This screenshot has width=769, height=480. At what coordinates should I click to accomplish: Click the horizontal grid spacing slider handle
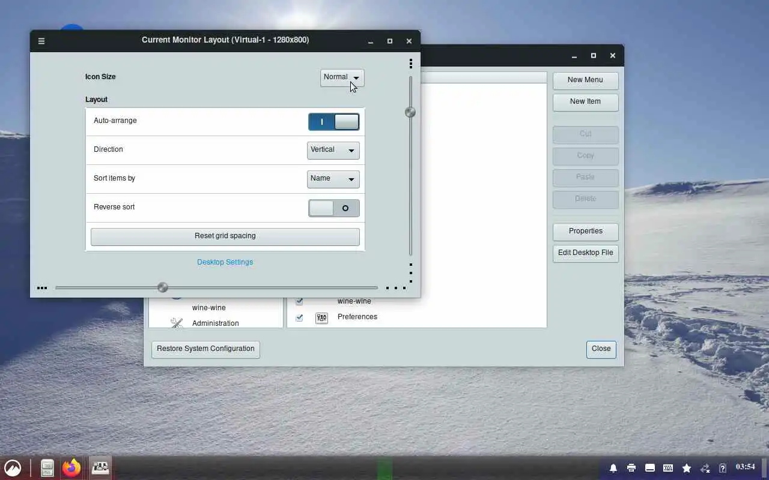point(163,287)
